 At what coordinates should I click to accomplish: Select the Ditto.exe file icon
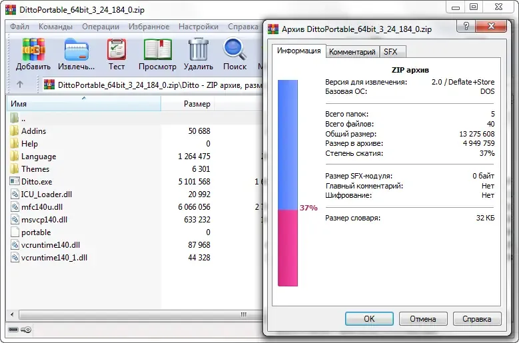pyautogui.click(x=15, y=181)
